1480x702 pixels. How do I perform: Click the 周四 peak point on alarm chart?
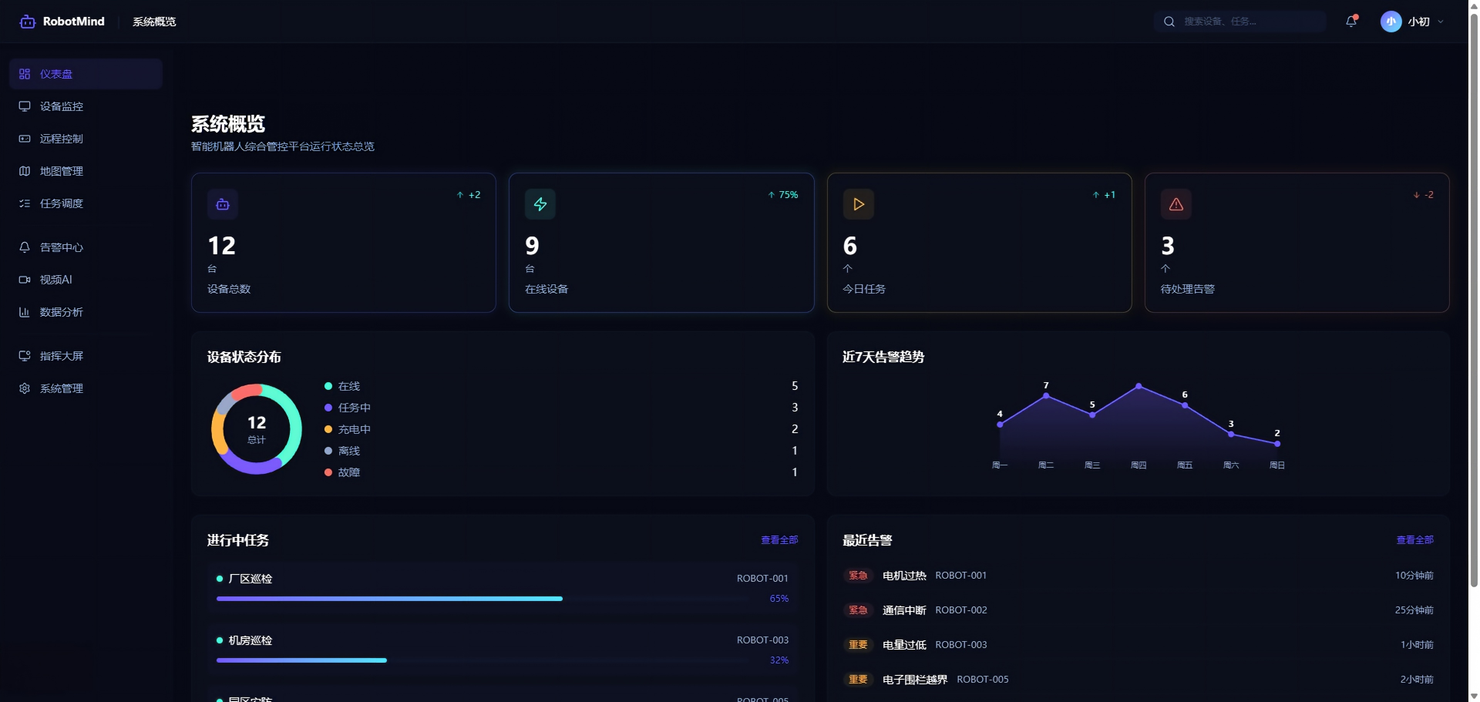click(1139, 386)
